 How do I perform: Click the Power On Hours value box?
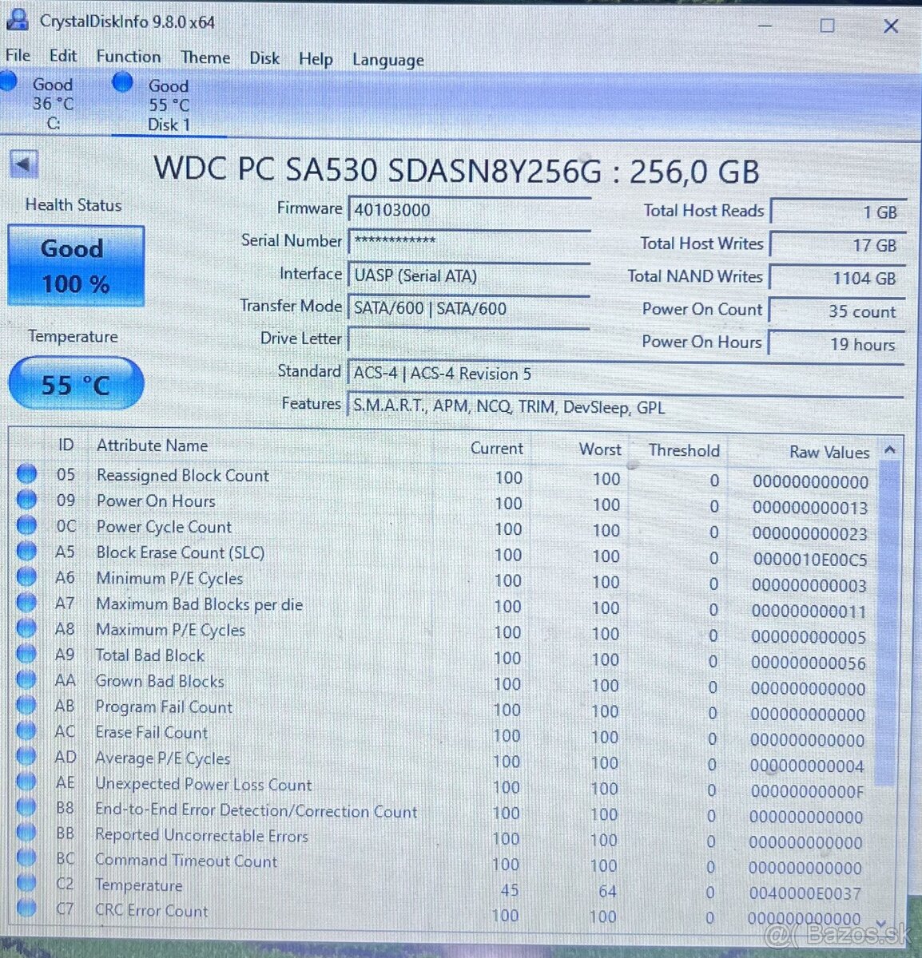click(x=838, y=344)
